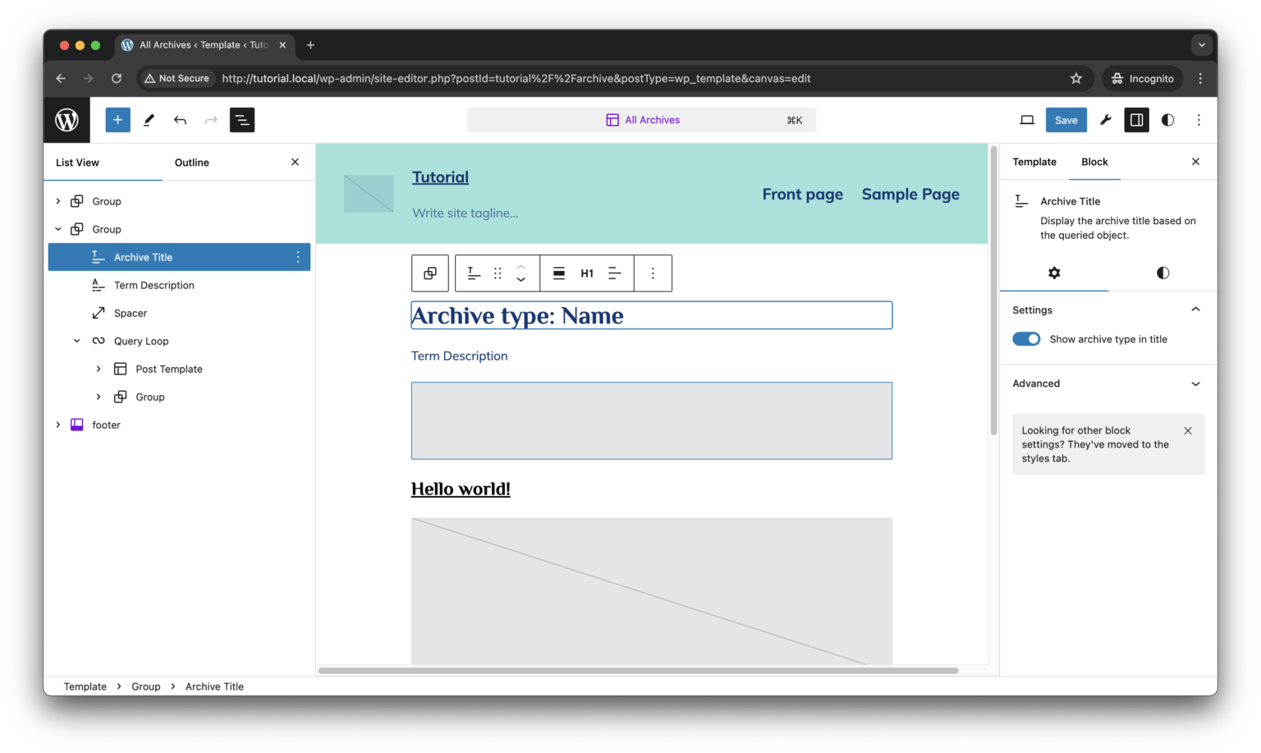1261x753 pixels.
Task: Select the editing Tools icon
Action: pyautogui.click(x=149, y=119)
